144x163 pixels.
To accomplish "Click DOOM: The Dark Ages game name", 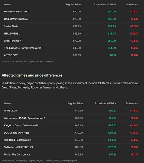I will point(17,133).
